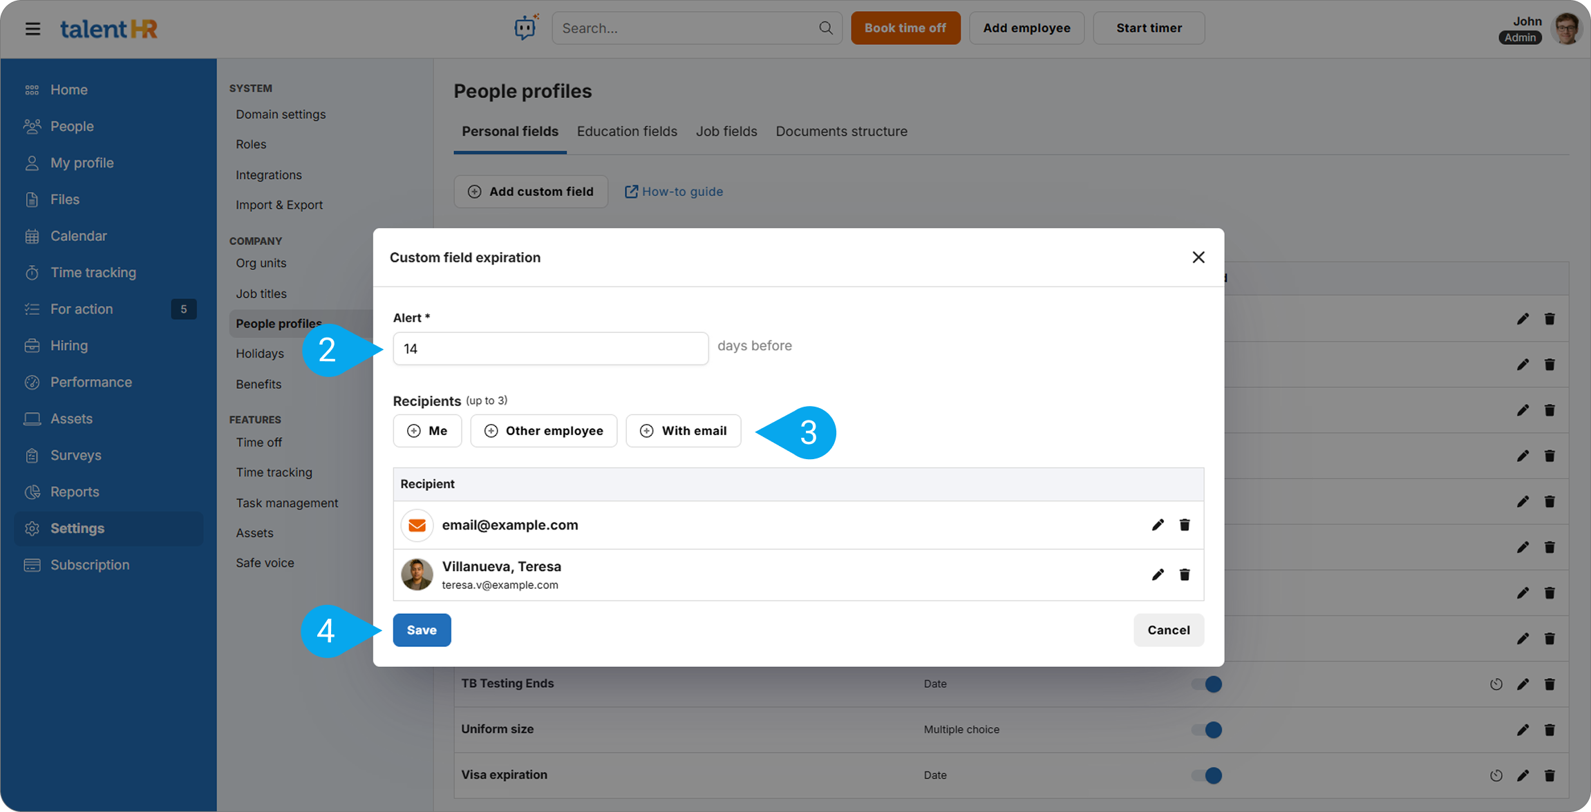1591x812 pixels.
Task: Add recipient With email button
Action: tap(683, 431)
